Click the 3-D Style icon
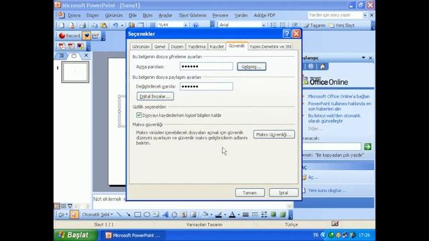This screenshot has width=429, height=241. coord(283,214)
